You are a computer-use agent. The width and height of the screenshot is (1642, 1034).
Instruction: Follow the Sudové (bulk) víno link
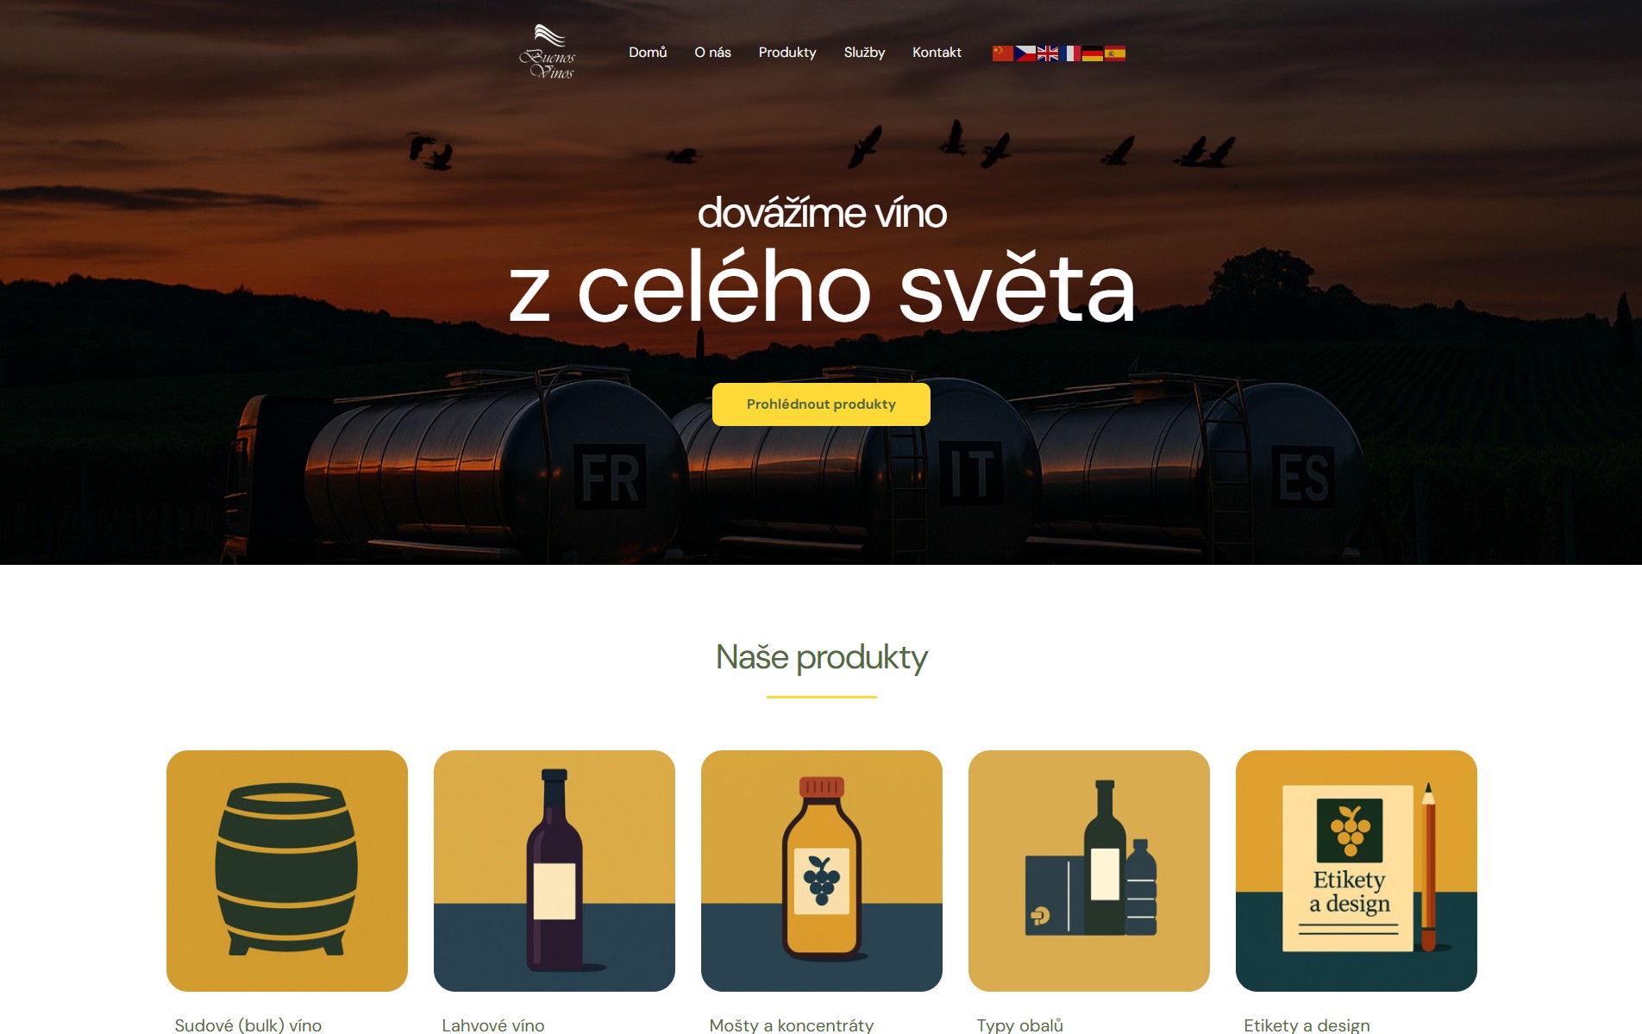pyautogui.click(x=248, y=1025)
